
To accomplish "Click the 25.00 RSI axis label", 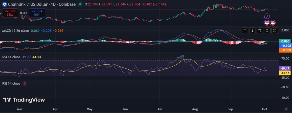I will coord(285,78).
